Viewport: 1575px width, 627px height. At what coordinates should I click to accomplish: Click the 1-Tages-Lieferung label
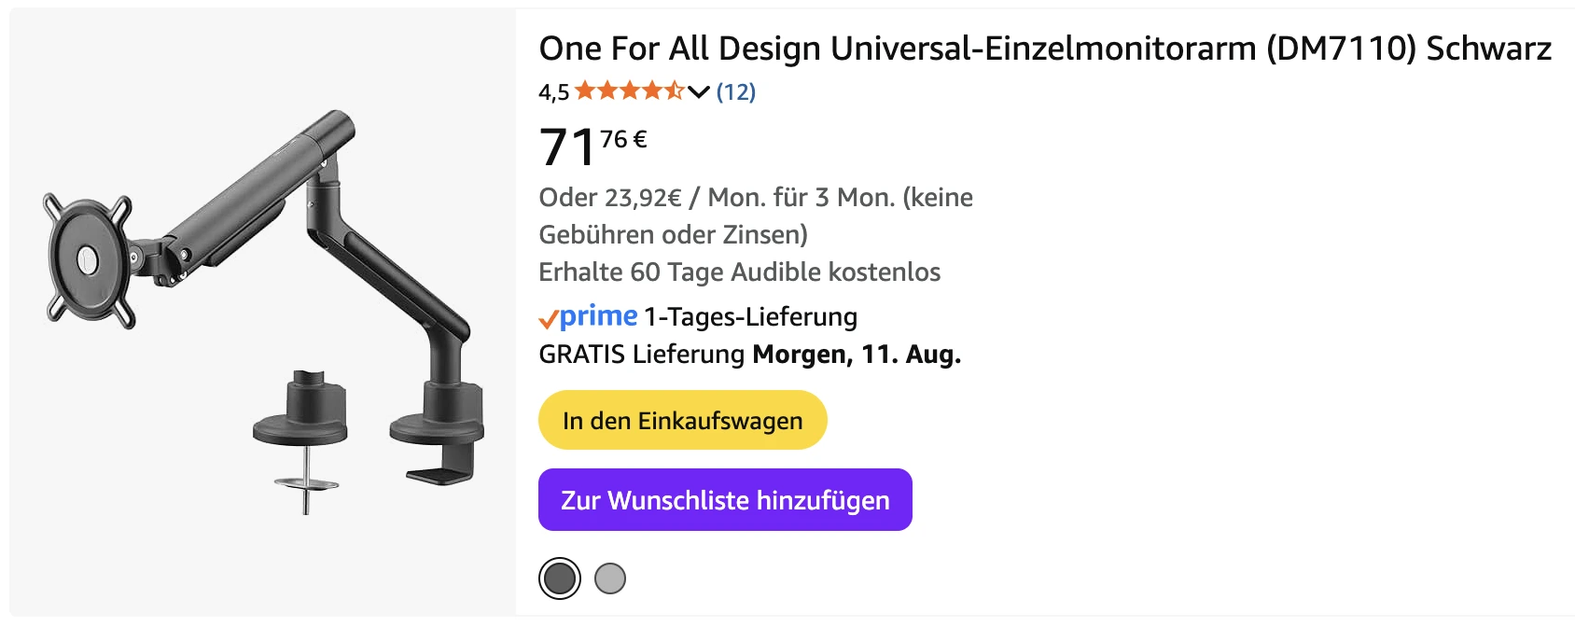(750, 317)
